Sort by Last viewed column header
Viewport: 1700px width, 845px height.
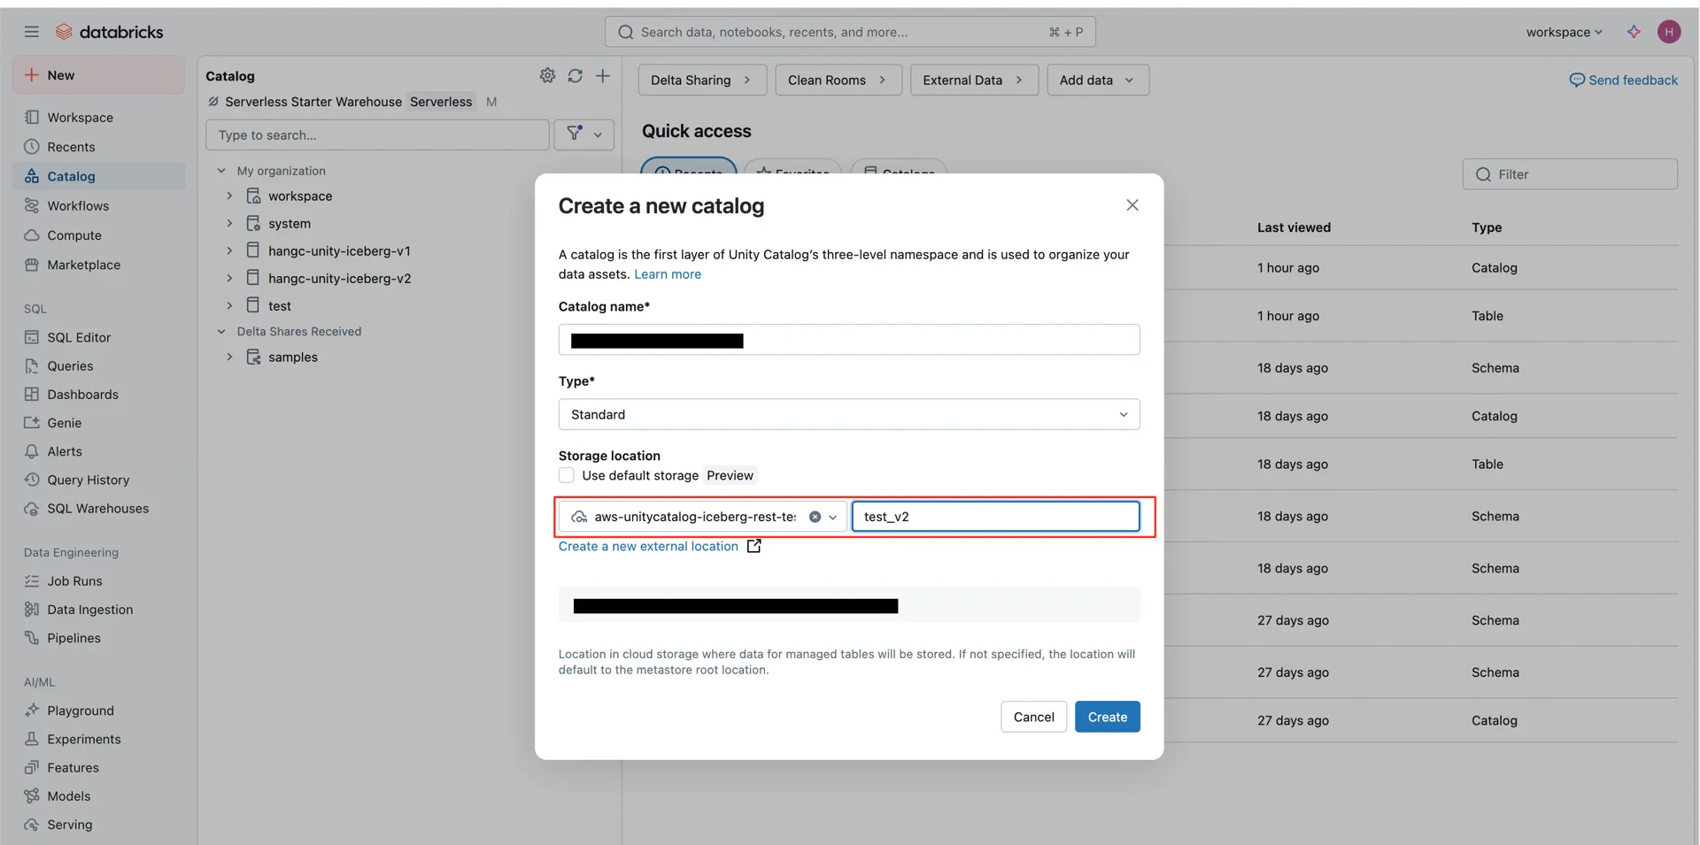pos(1294,227)
